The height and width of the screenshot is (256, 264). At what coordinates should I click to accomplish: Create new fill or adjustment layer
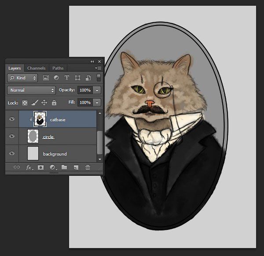52,167
